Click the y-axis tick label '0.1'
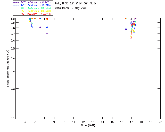The height and width of the screenshot is (132, 165). tap(13, 118)
